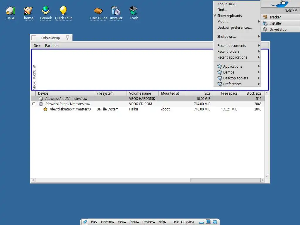Open the VirtualBox View menu
This screenshot has height=225, width=300.
(122, 222)
